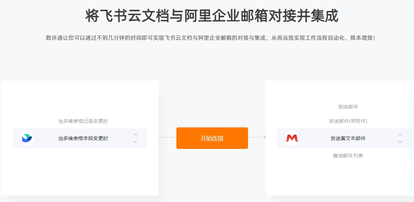Viewport: 414px width, 202px height.
Task: Click down chevron in Ali Mail action selector
Action: coord(400,142)
